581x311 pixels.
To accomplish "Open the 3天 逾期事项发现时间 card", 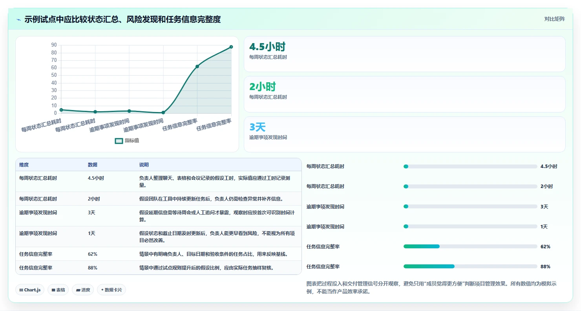I will point(404,134).
